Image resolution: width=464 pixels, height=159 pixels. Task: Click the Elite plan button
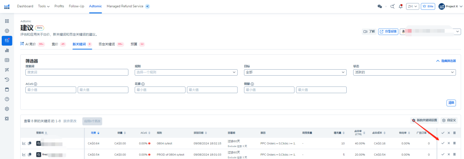tap(428, 6)
